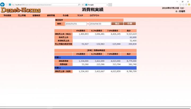The width and height of the screenshot is (191, 109).
Task: Click the value 3,422,000
Action: click(x=99, y=61)
